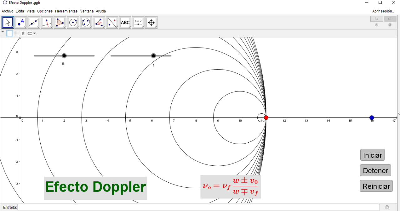Image resolution: width=400 pixels, height=211 pixels.
Task: Open toolbar help question mark
Action: (377, 25)
